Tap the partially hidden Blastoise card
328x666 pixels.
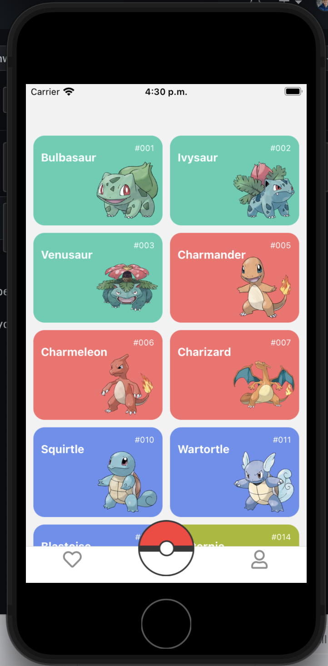pos(86,535)
